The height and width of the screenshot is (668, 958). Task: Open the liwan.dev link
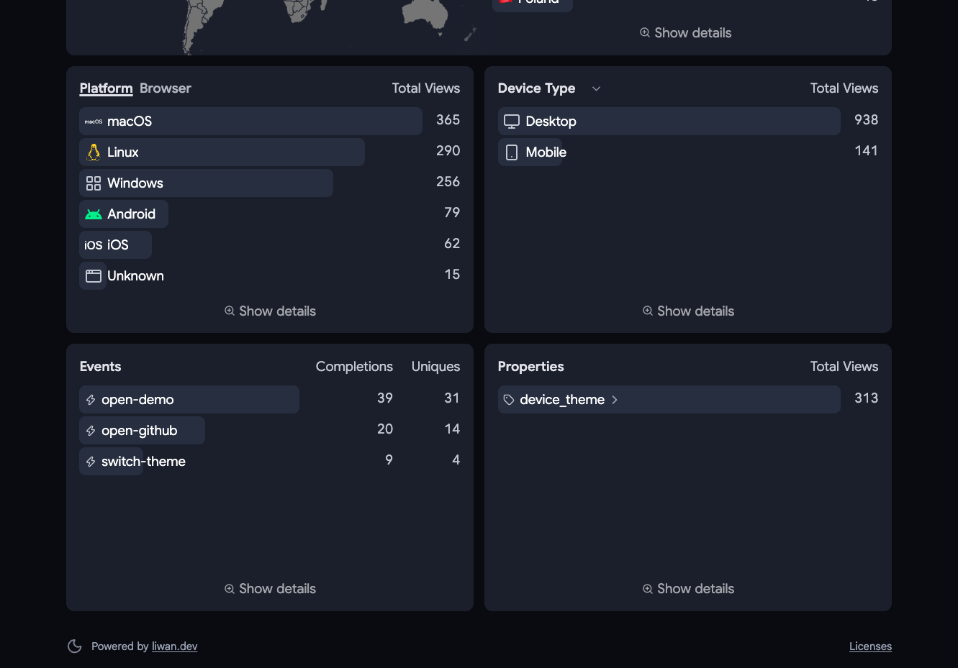click(175, 646)
